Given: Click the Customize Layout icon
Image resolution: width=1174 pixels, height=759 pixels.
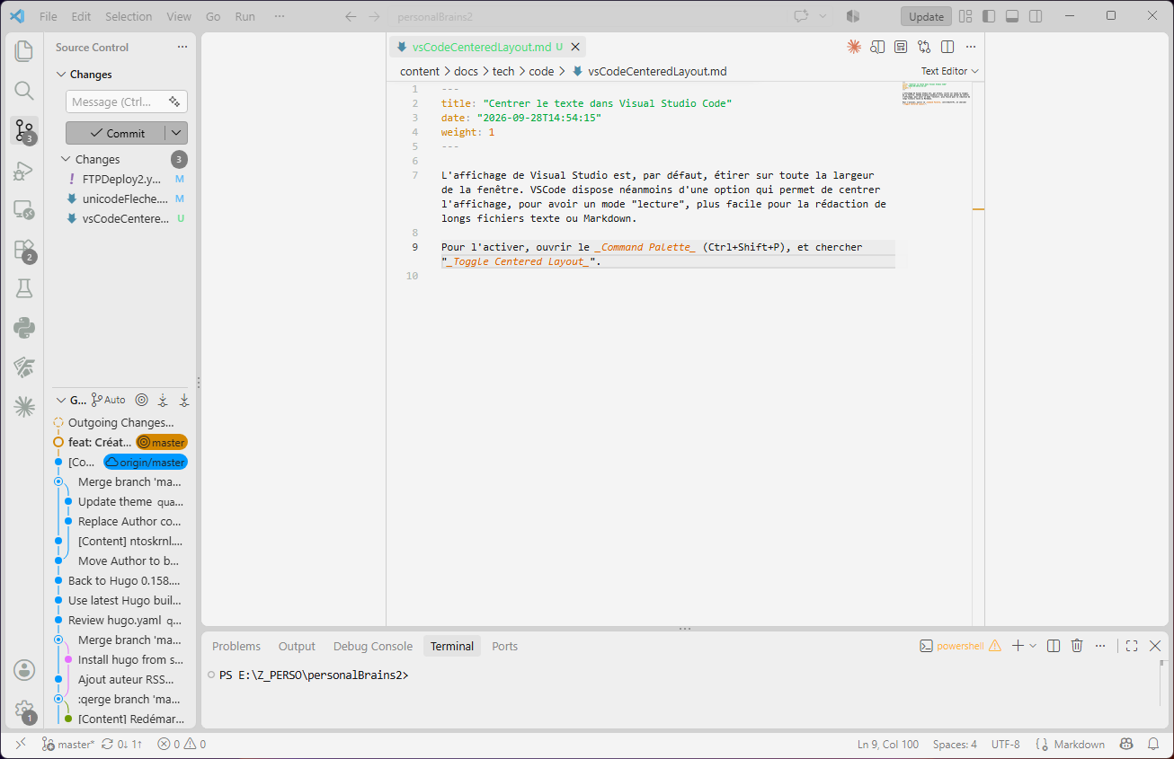Looking at the screenshot, I should tap(965, 16).
